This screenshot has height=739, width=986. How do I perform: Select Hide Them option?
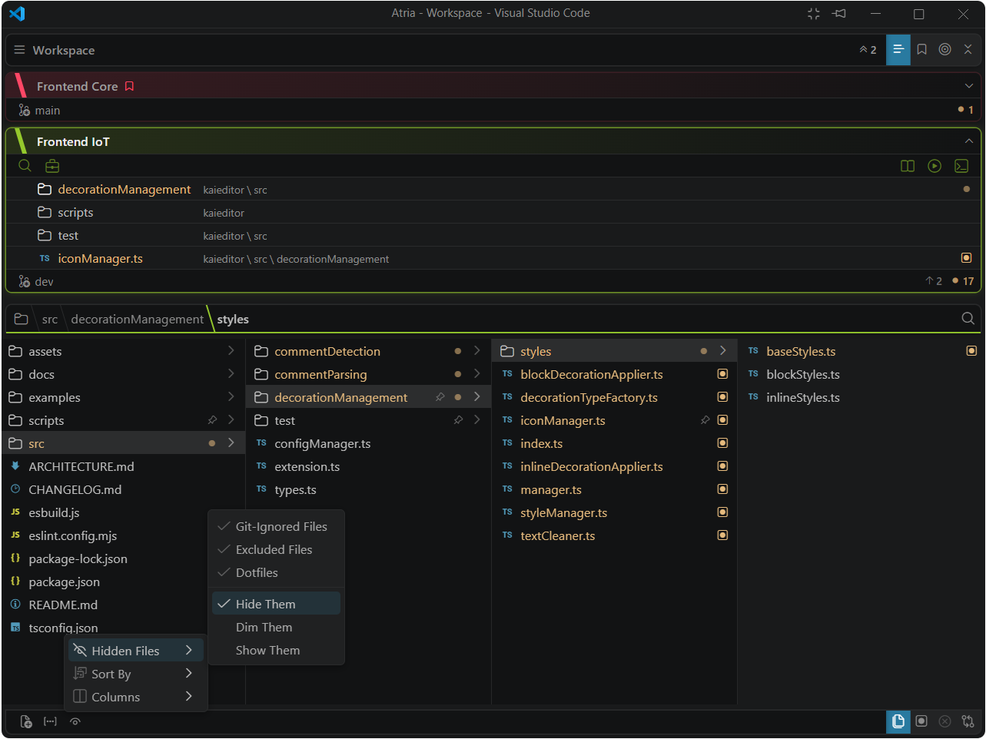pos(277,604)
